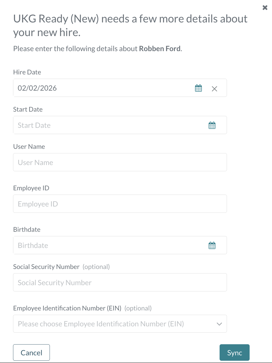The height and width of the screenshot is (363, 272).
Task: Expand the EIN dropdown chevron
Action: point(219,324)
